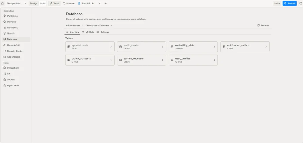Screen dimensions: 303x143
Task: Switch to Build mode
Action: tap(43, 4)
